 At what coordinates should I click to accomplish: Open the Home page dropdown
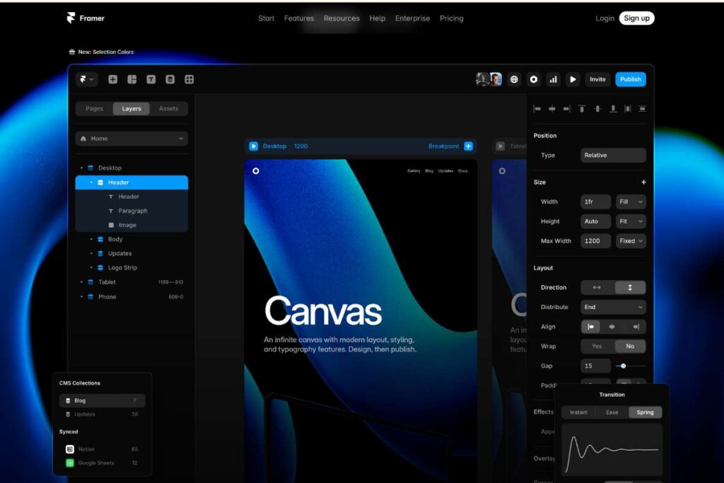[x=132, y=139]
